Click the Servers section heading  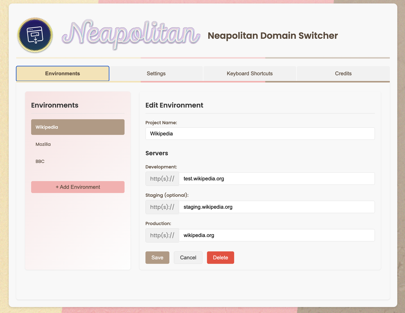click(157, 153)
